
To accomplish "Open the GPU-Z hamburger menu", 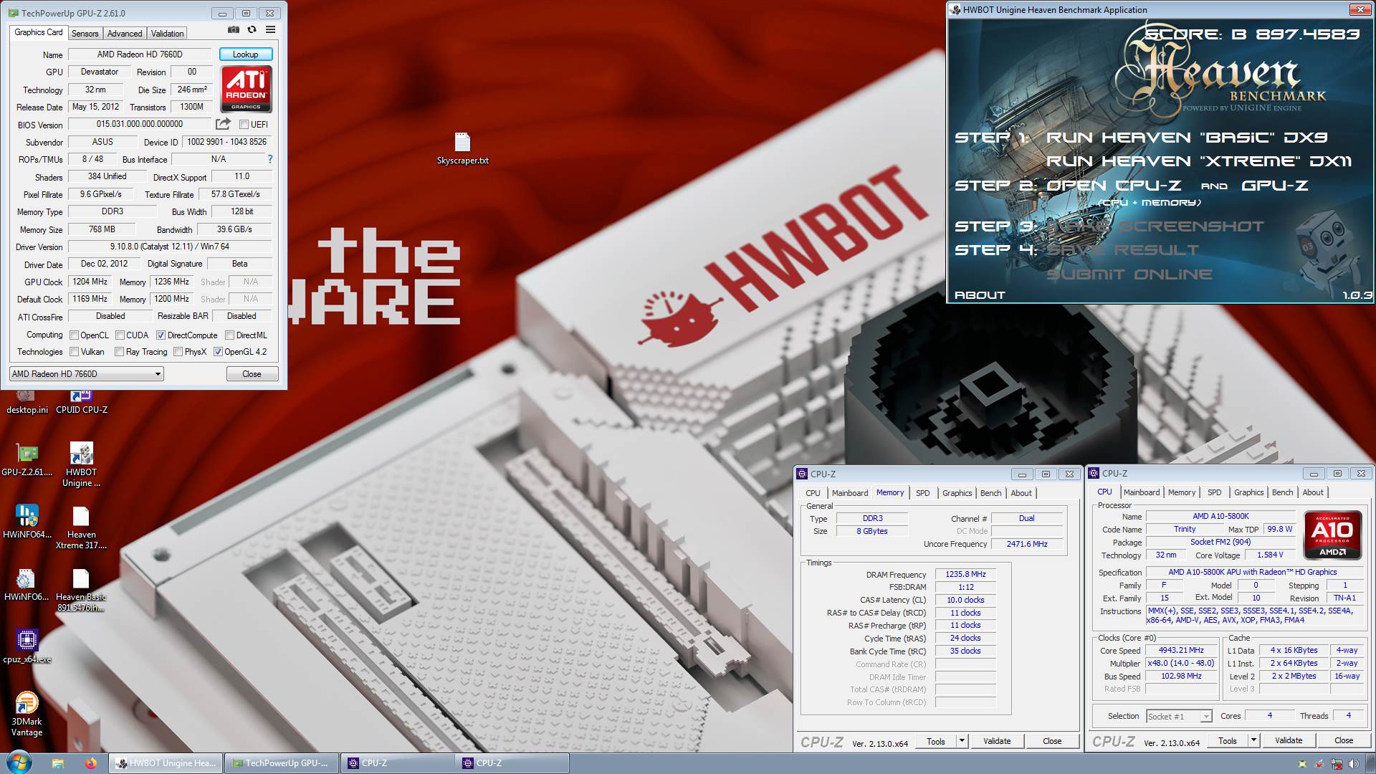I will [x=270, y=29].
